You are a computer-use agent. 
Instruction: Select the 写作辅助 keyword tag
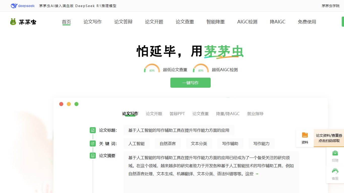230,143
